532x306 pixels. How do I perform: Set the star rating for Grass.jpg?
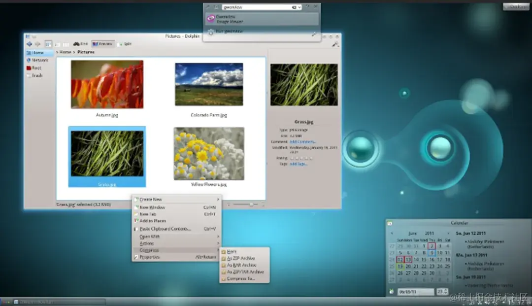point(301,158)
